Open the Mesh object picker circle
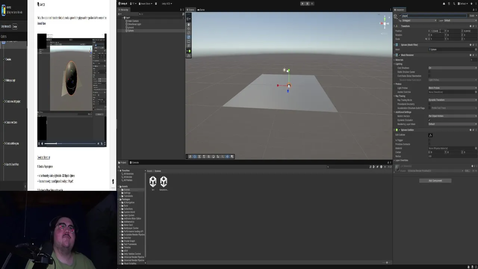The width and height of the screenshot is (478, 269). click(x=476, y=49)
